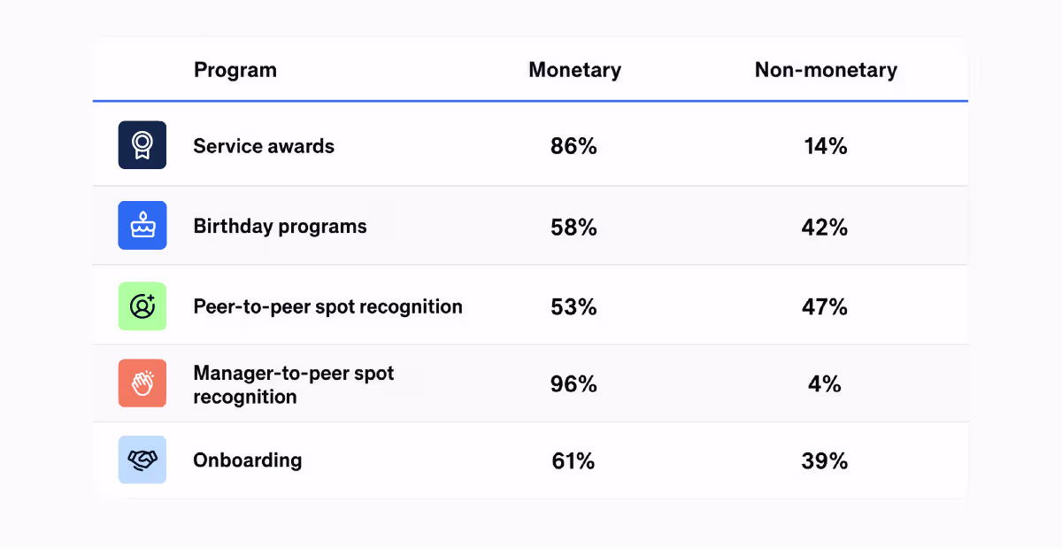This screenshot has height=549, width=1062.
Task: Click the Non-monetary column header
Action: (x=826, y=70)
